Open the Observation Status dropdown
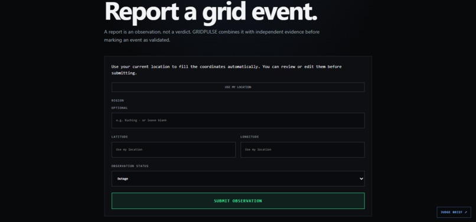This screenshot has height=222, width=476. click(238, 178)
